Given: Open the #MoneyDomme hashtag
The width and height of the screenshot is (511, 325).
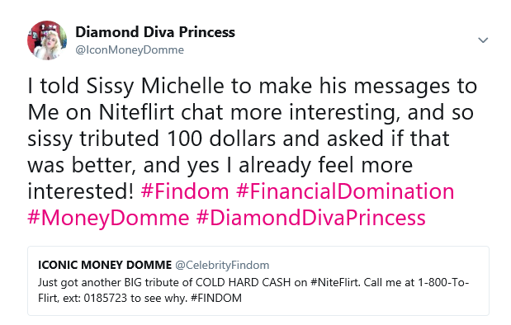Looking at the screenshot, I should coord(108,218).
